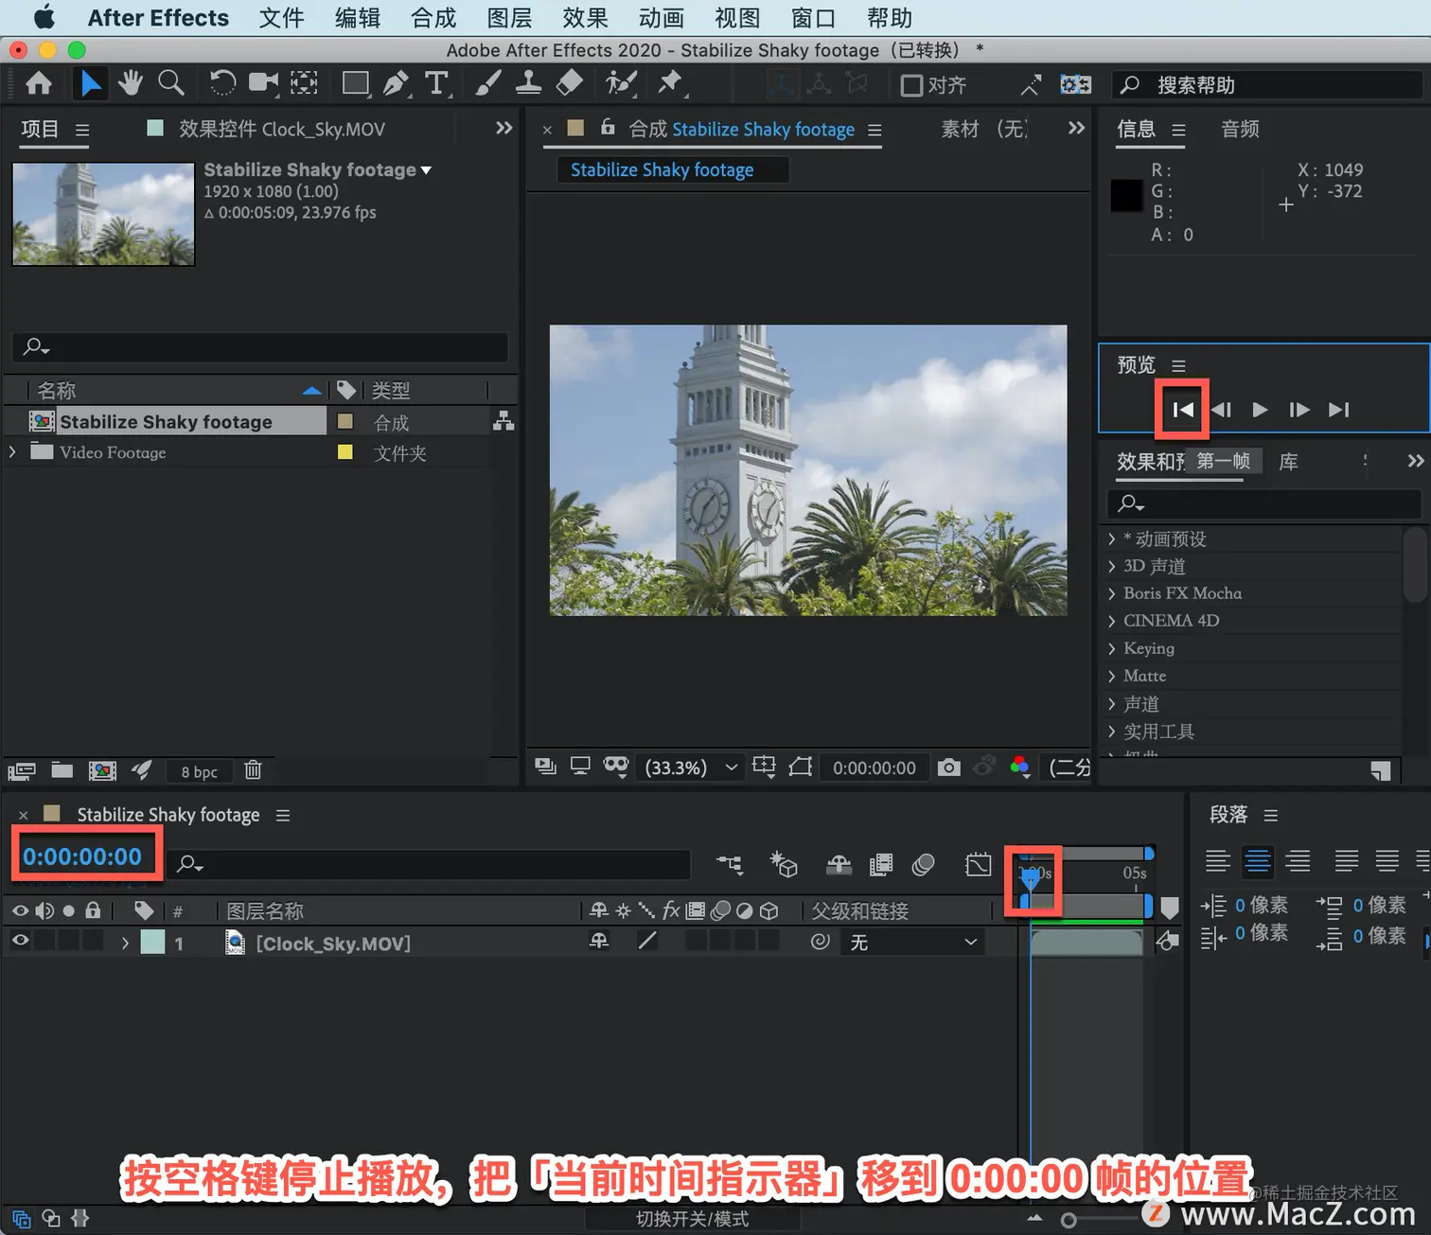Select the Home icon in the toolbar
The height and width of the screenshot is (1235, 1431).
coord(39,84)
